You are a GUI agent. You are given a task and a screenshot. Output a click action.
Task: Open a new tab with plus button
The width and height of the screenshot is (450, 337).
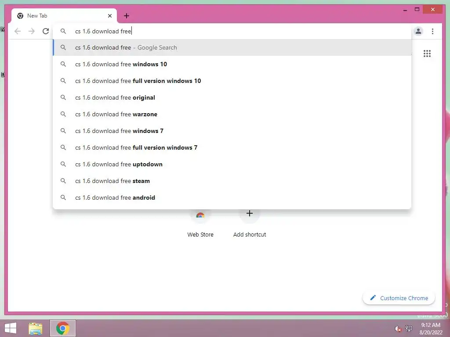tap(127, 16)
